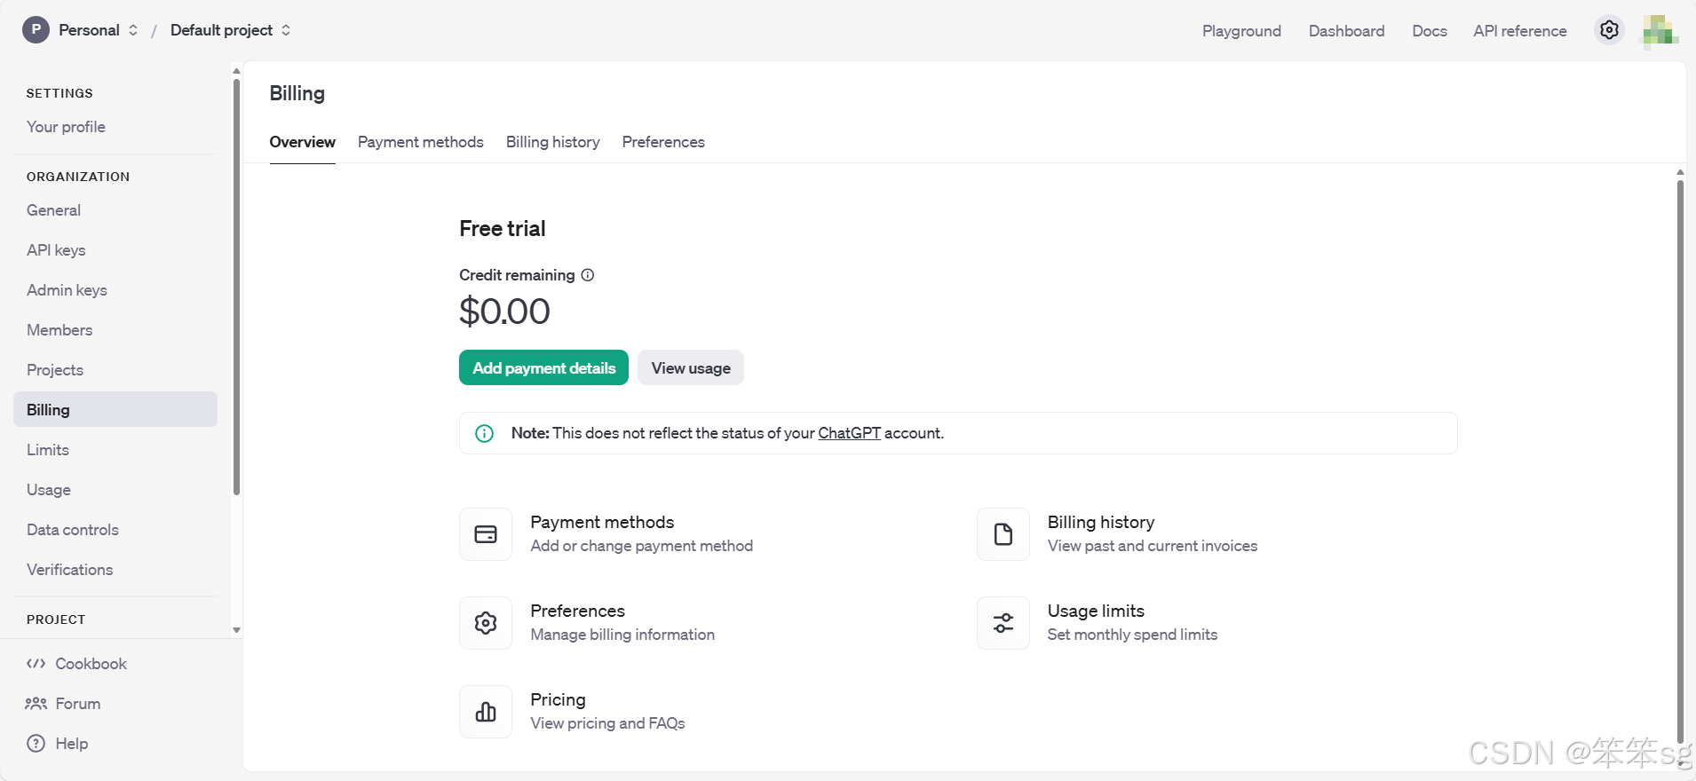This screenshot has height=781, width=1696.
Task: Follow the ChatGPT link in the note
Action: tap(849, 433)
